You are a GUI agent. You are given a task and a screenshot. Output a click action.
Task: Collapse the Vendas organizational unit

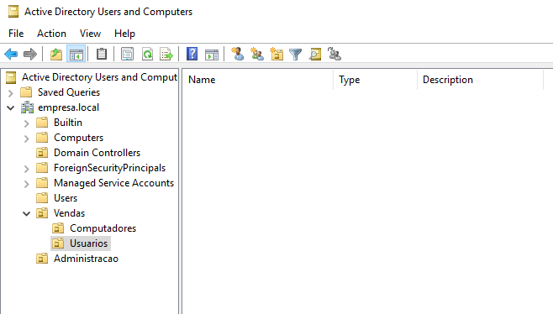point(26,213)
